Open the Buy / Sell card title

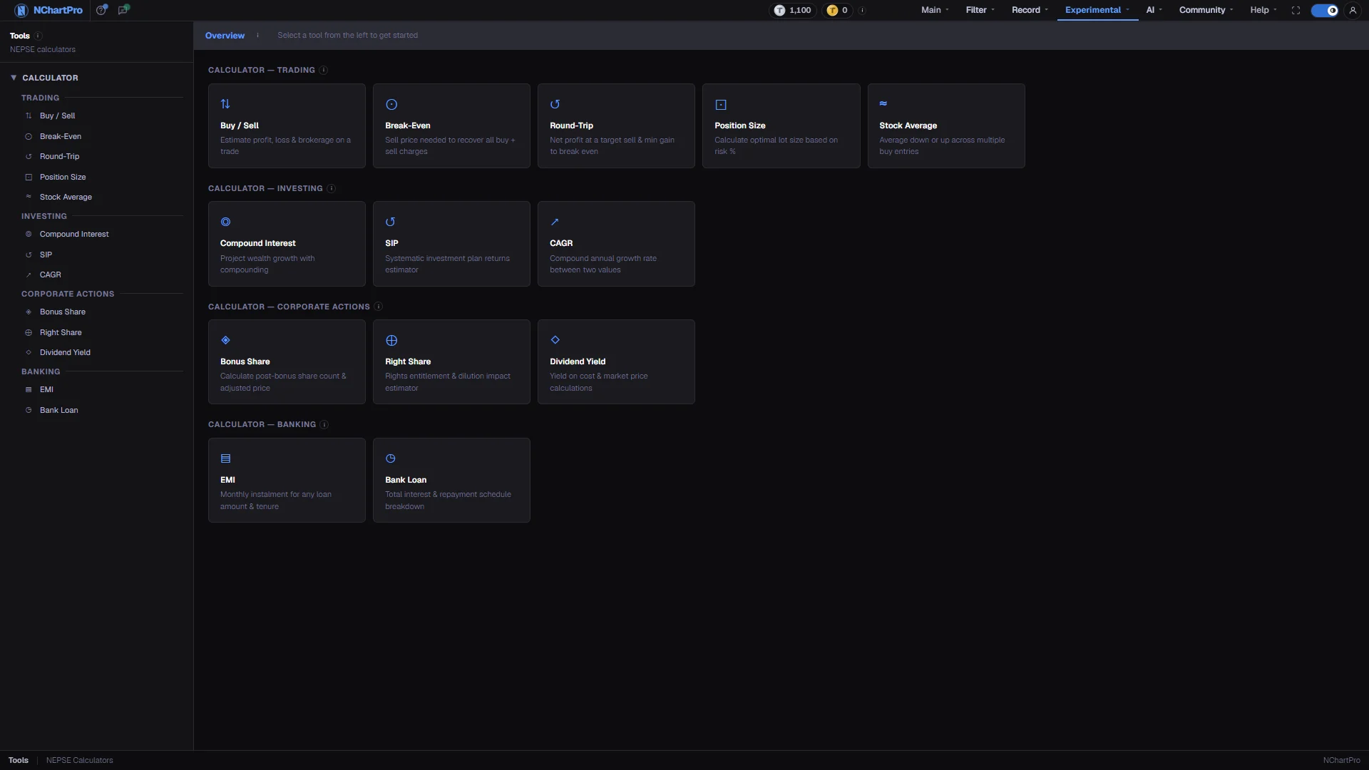239,125
